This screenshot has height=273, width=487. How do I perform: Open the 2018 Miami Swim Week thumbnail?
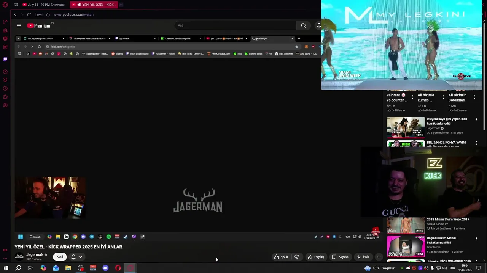[x=406, y=225]
